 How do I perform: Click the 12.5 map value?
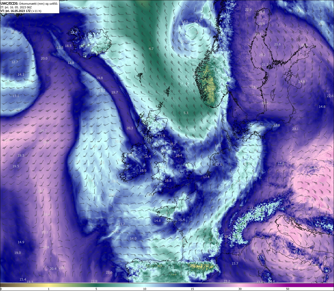pyautogui.click(x=60, y=48)
